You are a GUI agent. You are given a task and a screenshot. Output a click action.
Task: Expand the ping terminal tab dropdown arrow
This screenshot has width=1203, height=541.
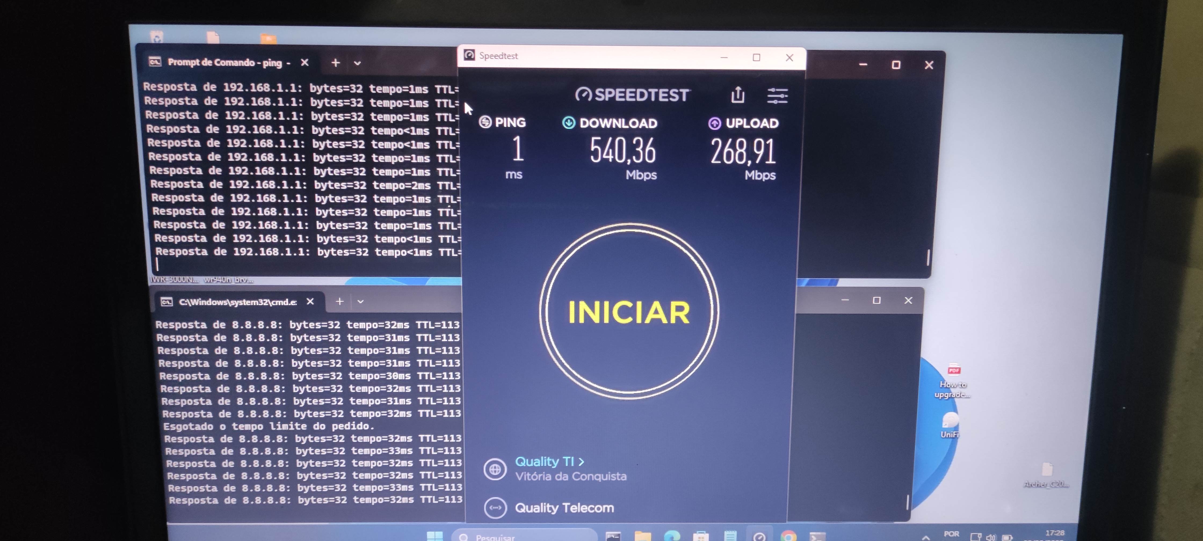click(357, 63)
